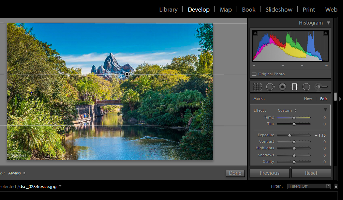Viewport: 343px width, 200px height.
Task: Select the Radial Filter tool
Action: (x=306, y=87)
